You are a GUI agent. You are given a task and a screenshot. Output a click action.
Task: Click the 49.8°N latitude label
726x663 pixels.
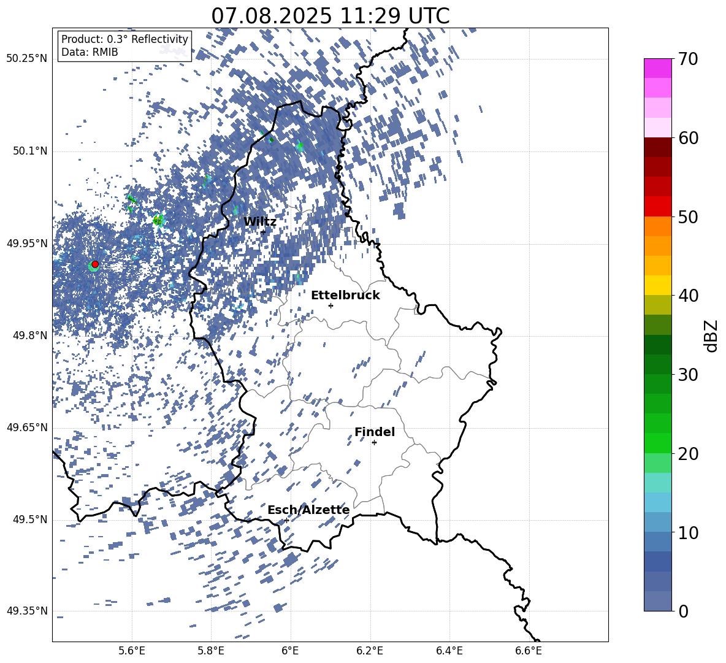(x=30, y=335)
